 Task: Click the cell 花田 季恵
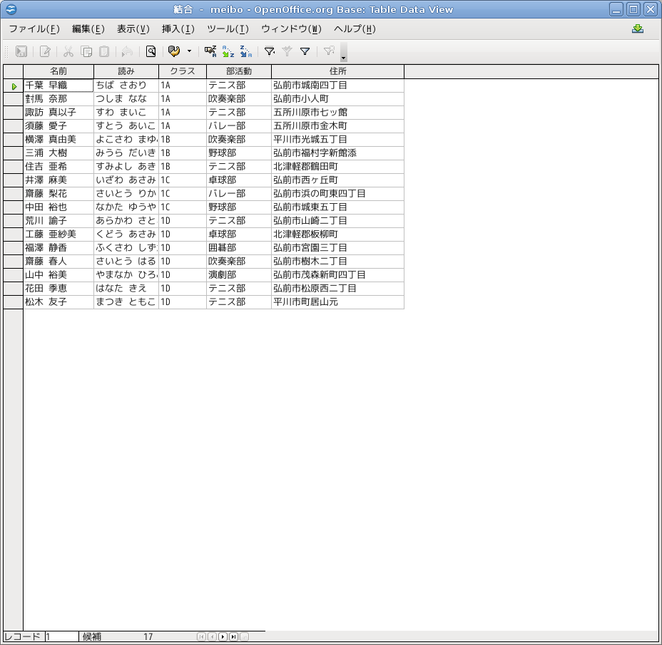[x=58, y=288]
